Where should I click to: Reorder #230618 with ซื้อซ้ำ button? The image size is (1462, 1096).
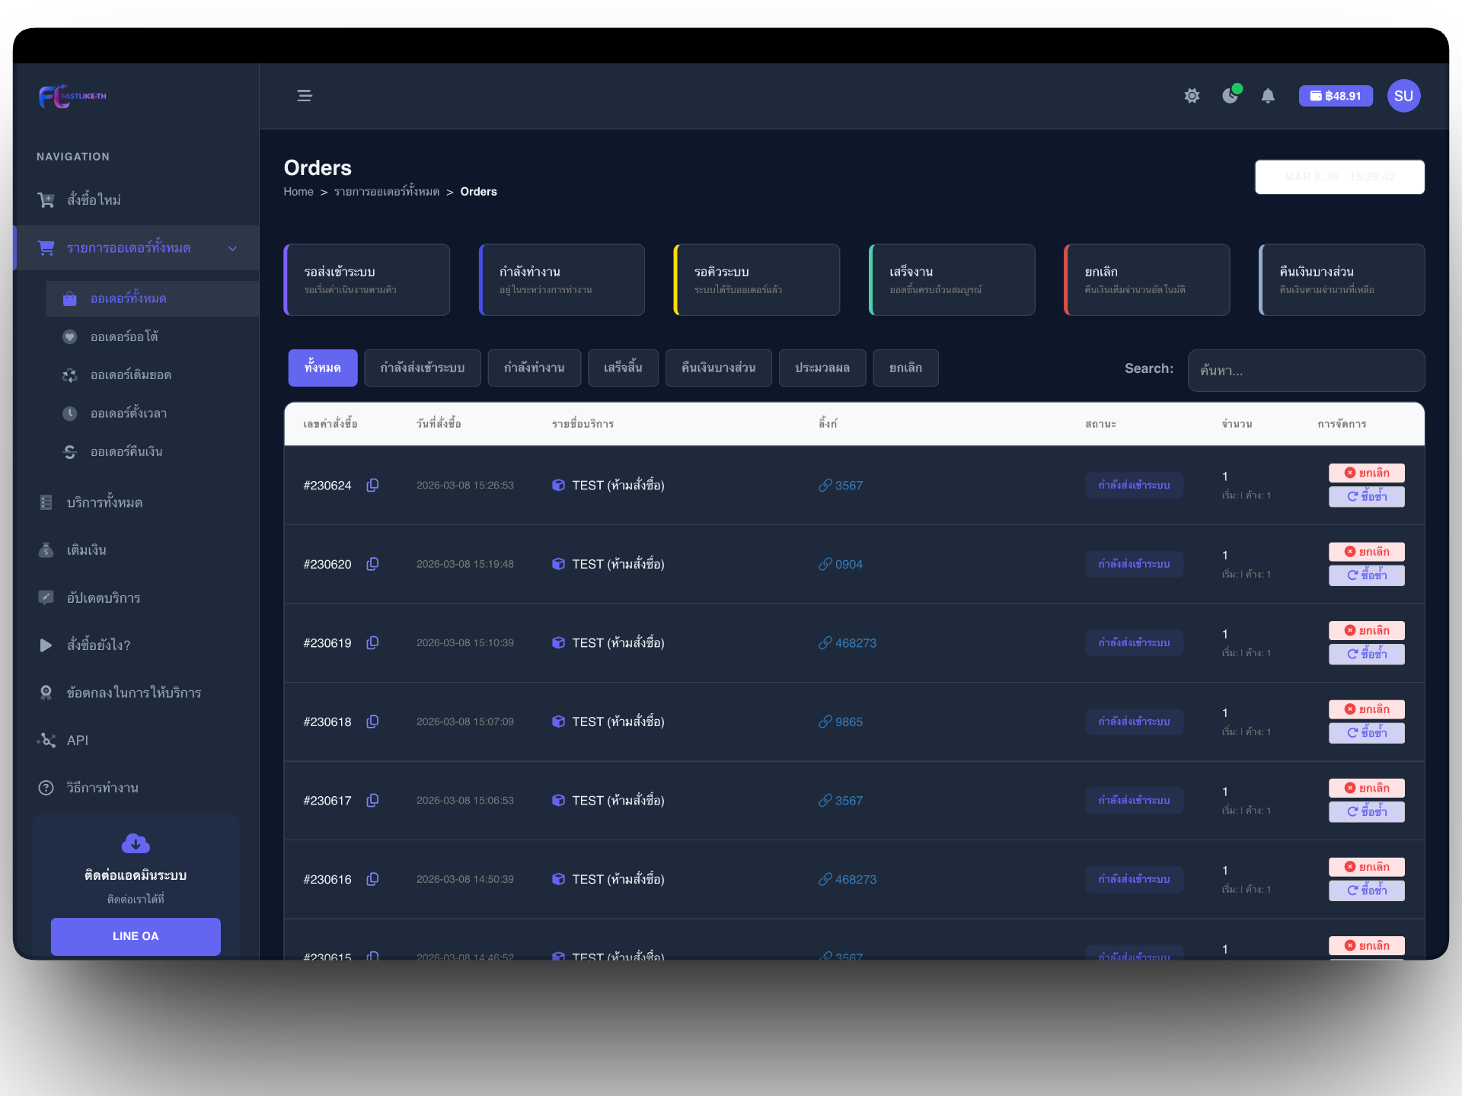(1366, 733)
